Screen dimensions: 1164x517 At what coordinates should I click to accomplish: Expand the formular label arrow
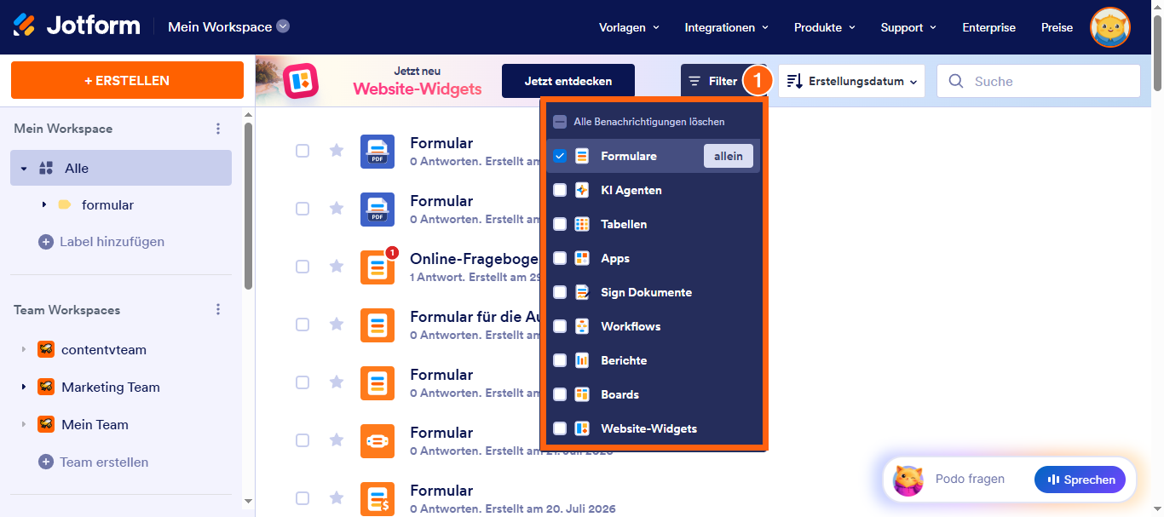pyautogui.click(x=44, y=204)
